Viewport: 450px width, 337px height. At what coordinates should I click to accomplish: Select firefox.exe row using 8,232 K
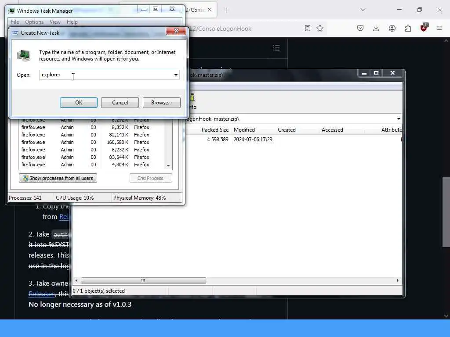92,150
